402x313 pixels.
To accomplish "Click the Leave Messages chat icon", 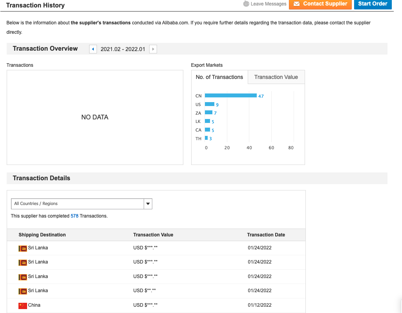I will [246, 4].
